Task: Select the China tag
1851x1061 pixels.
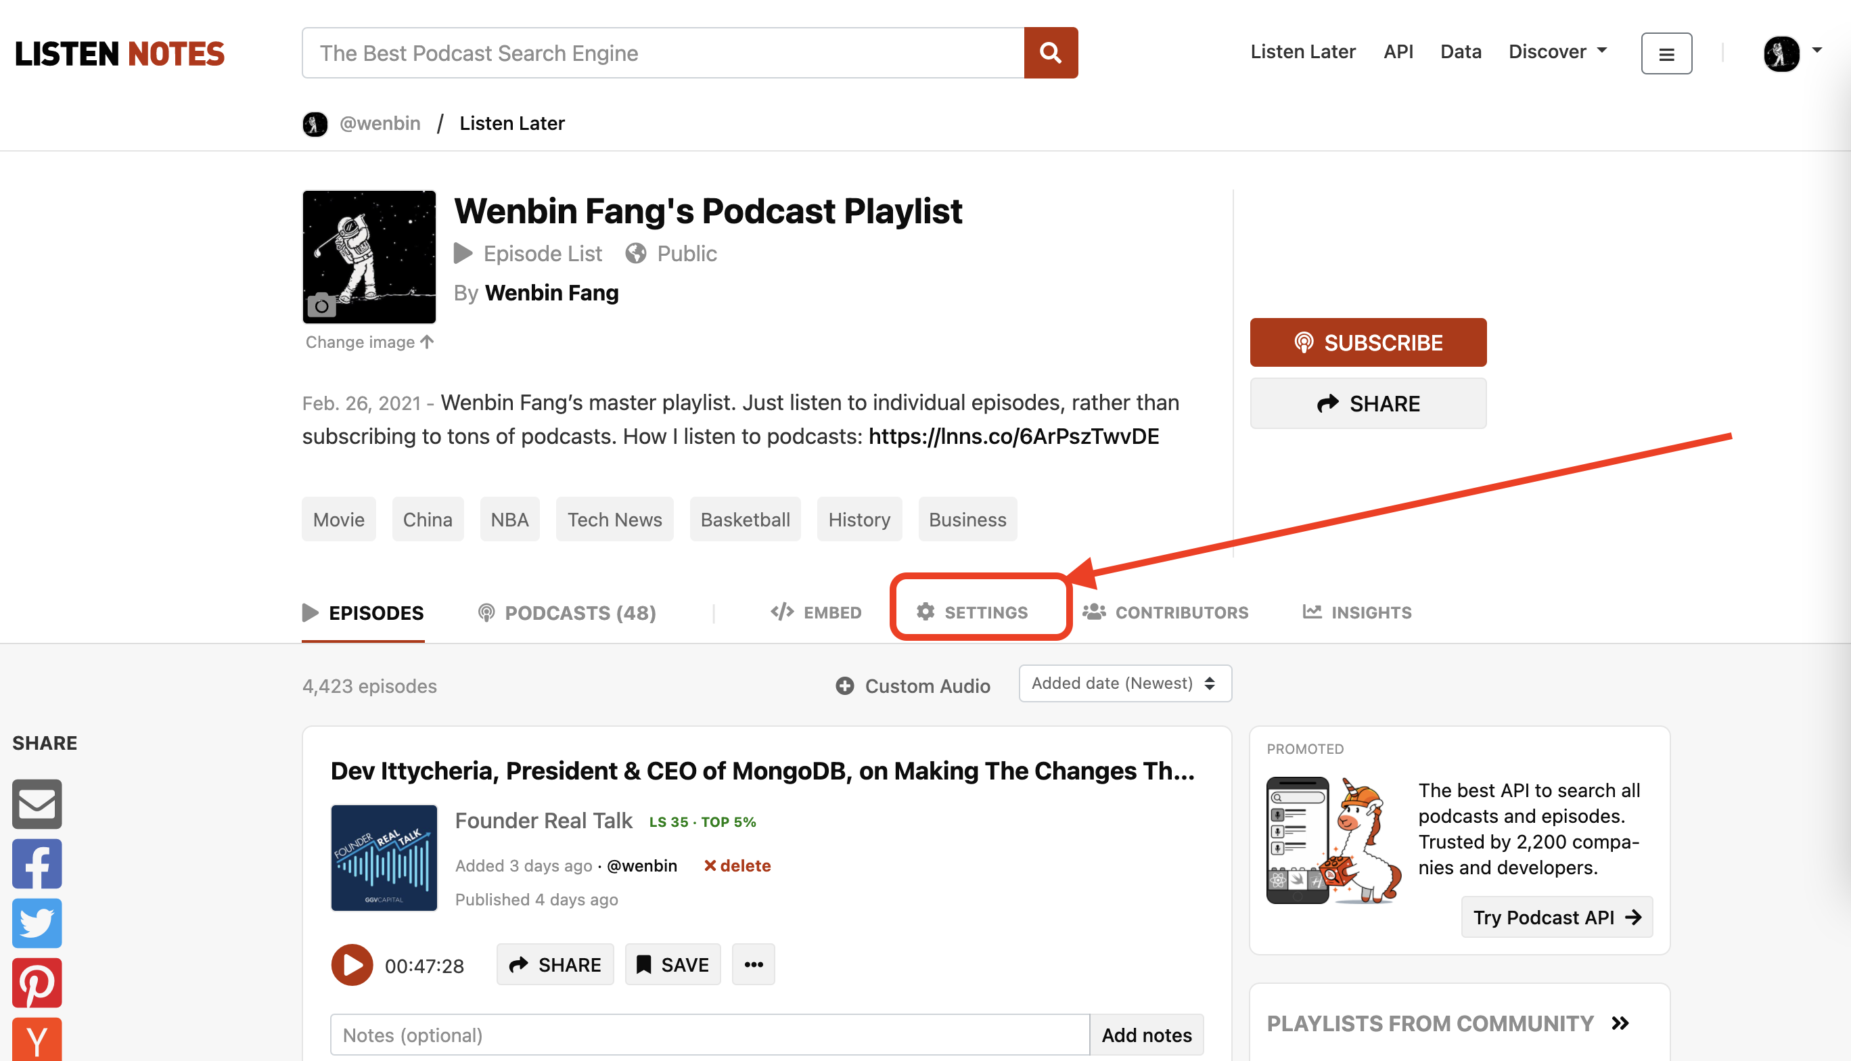Action: click(428, 519)
